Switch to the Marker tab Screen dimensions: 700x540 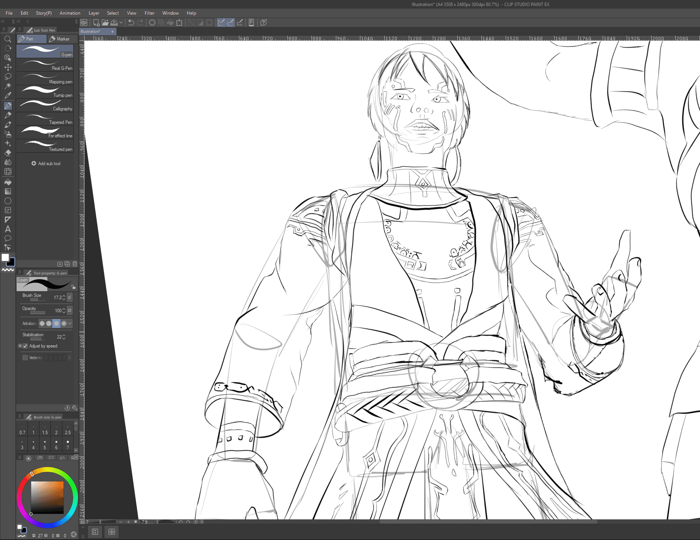tap(62, 39)
